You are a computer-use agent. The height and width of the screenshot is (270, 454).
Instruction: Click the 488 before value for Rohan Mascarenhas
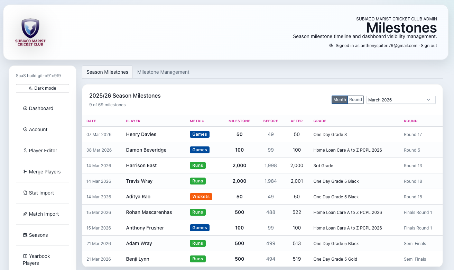pos(271,212)
